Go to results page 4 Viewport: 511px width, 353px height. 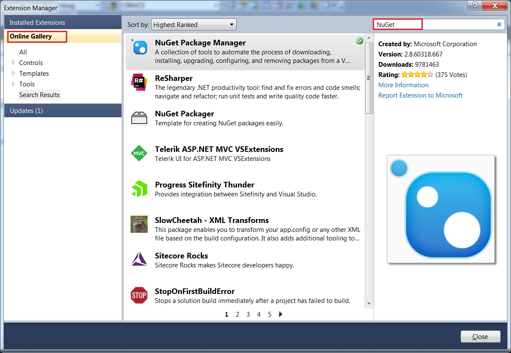tap(259, 314)
